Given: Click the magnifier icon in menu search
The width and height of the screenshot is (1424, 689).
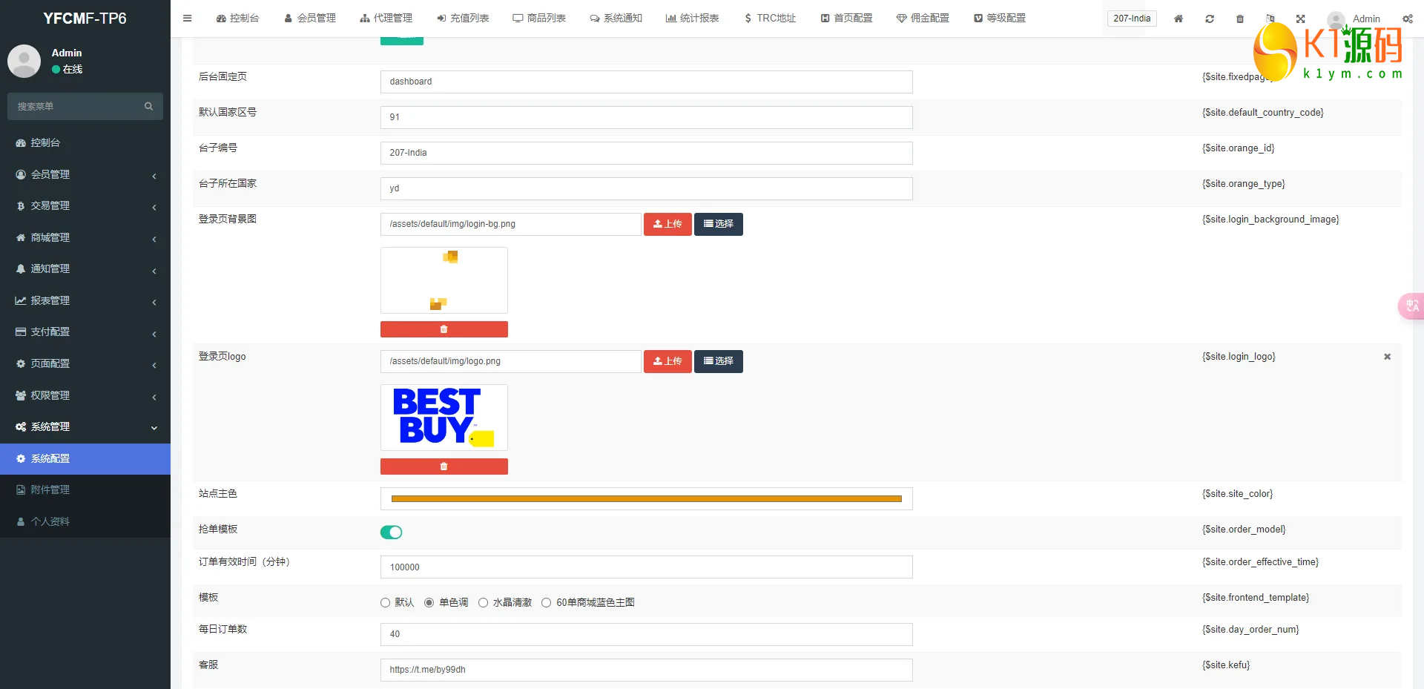Looking at the screenshot, I should point(148,106).
